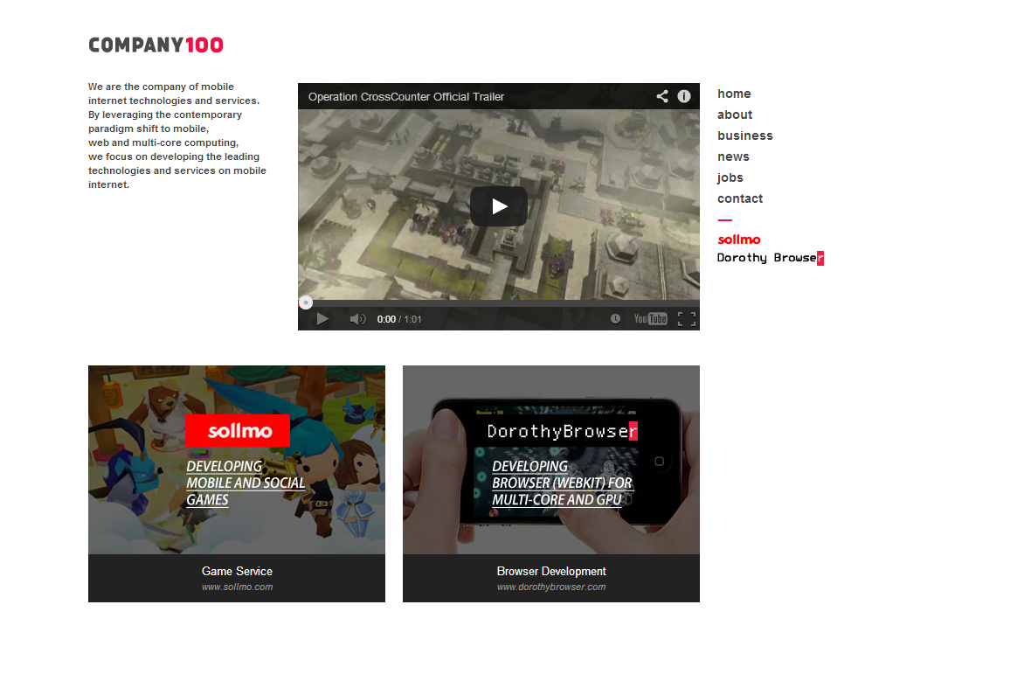Open the about menu item

pyautogui.click(x=735, y=115)
